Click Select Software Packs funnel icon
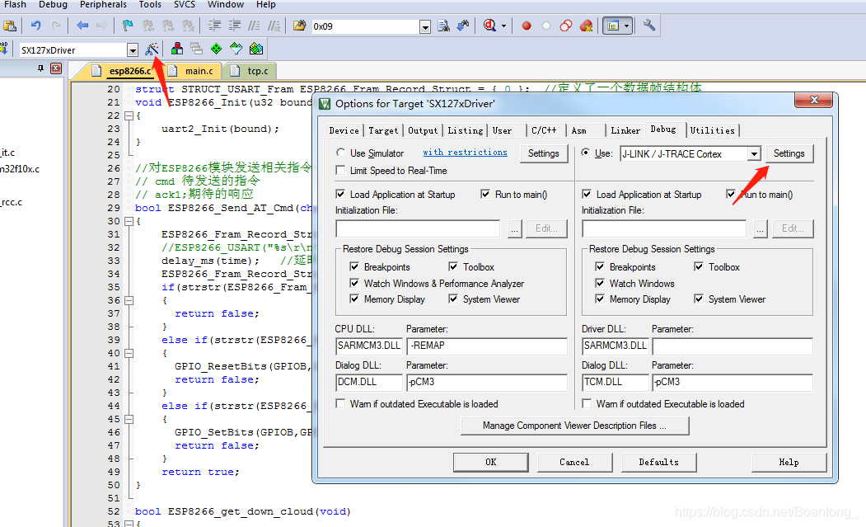Viewport: 866px width, 527px height. 236,49
